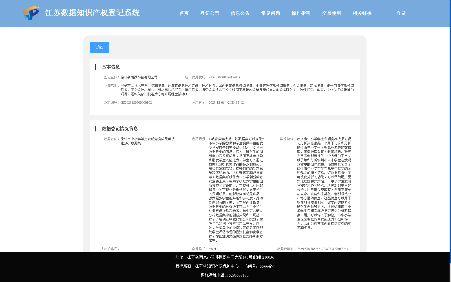Click the publication period 2023-12-06至2023-12-12

coord(226,103)
